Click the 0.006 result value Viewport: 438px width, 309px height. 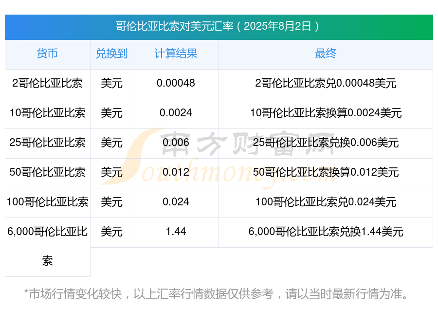pos(176,143)
